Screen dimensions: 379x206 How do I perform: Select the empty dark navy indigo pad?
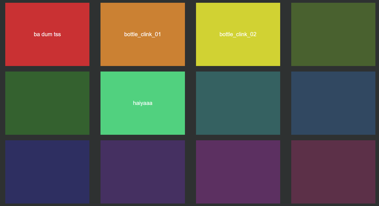47,172
